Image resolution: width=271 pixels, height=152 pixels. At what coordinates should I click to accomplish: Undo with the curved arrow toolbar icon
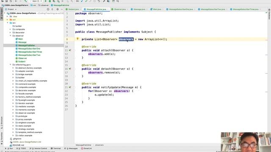pyautogui.click(x=99, y=1)
